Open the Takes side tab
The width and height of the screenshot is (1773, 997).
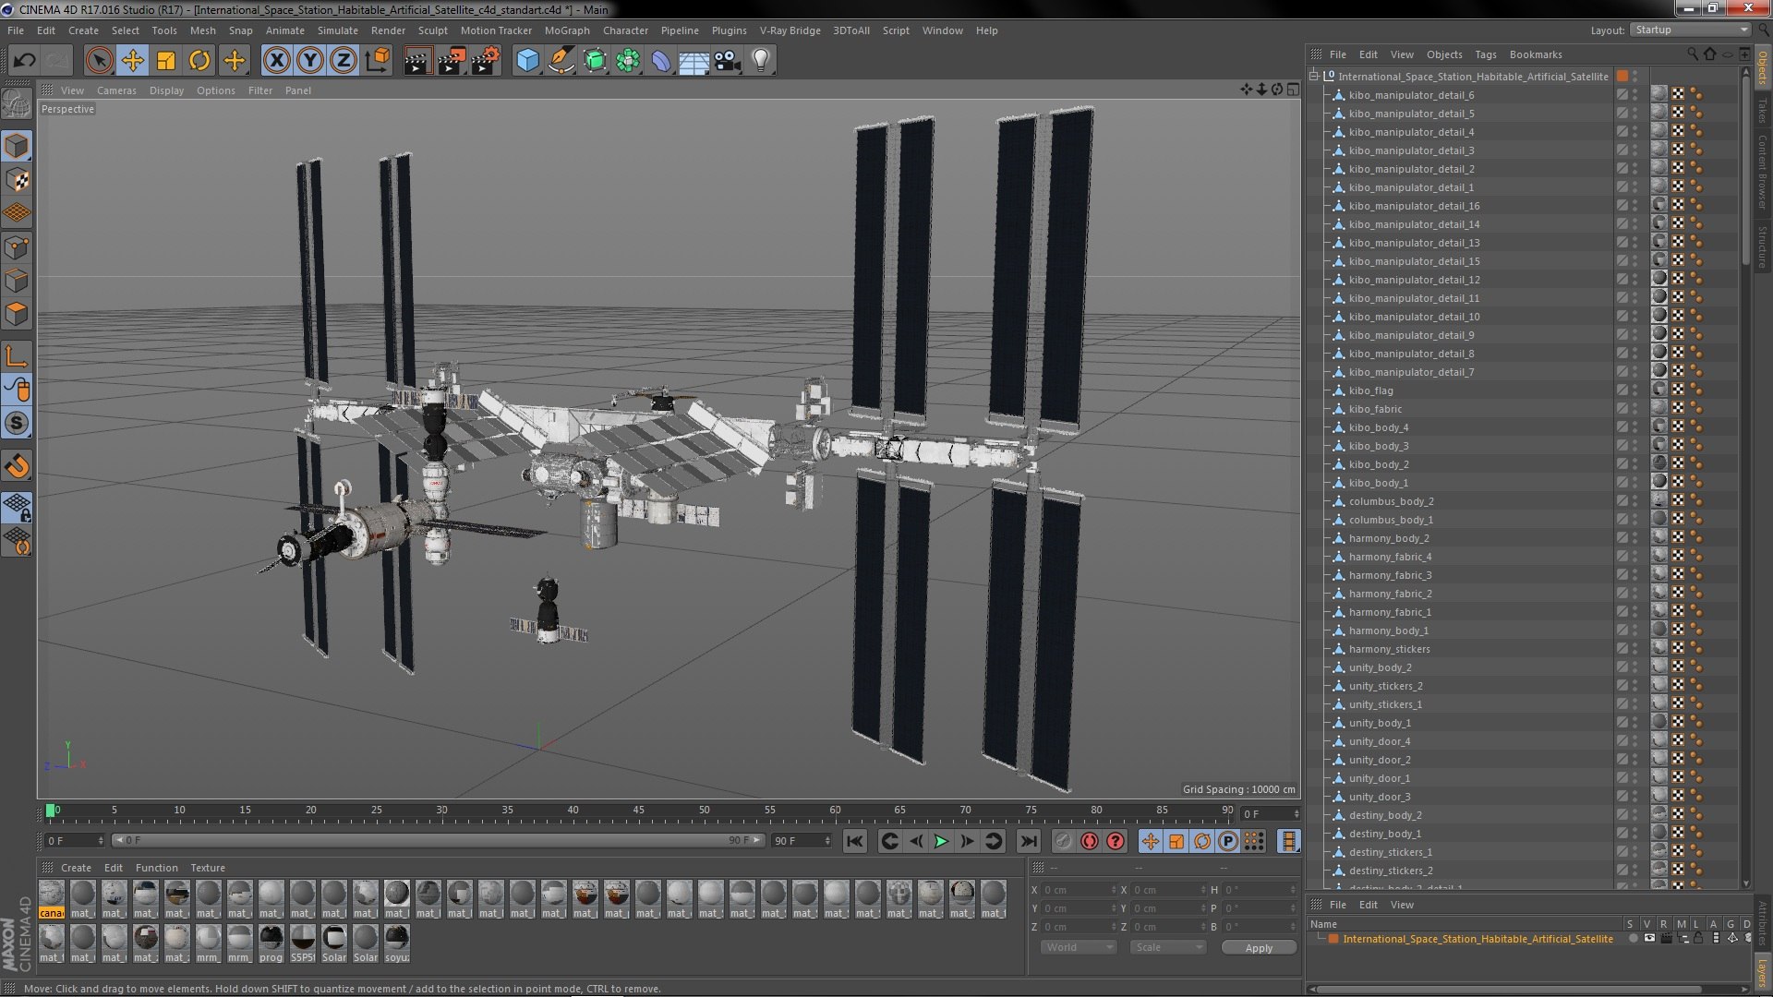coord(1762,110)
